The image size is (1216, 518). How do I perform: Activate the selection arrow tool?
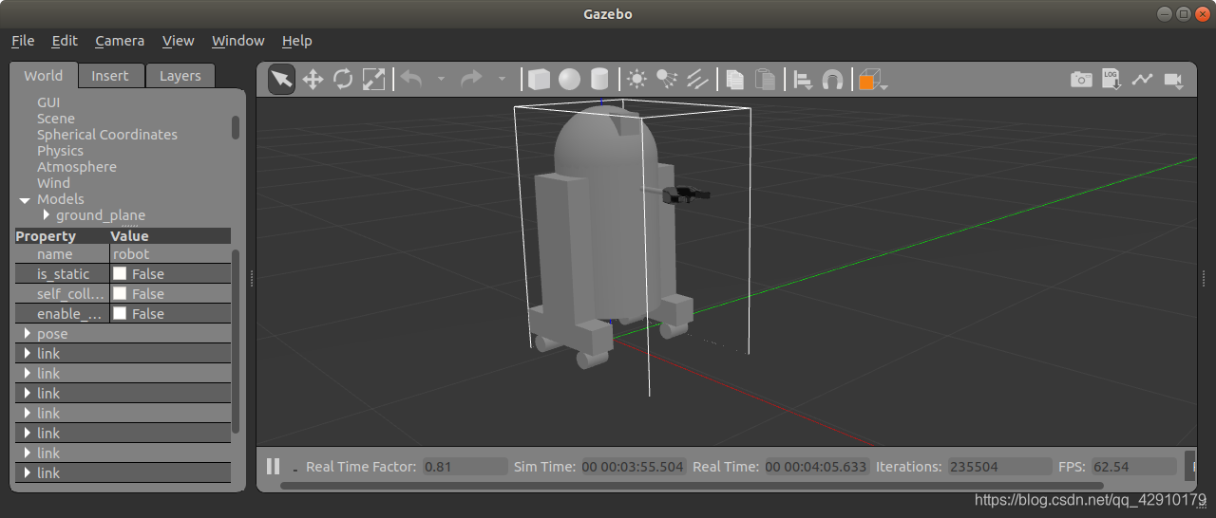281,80
